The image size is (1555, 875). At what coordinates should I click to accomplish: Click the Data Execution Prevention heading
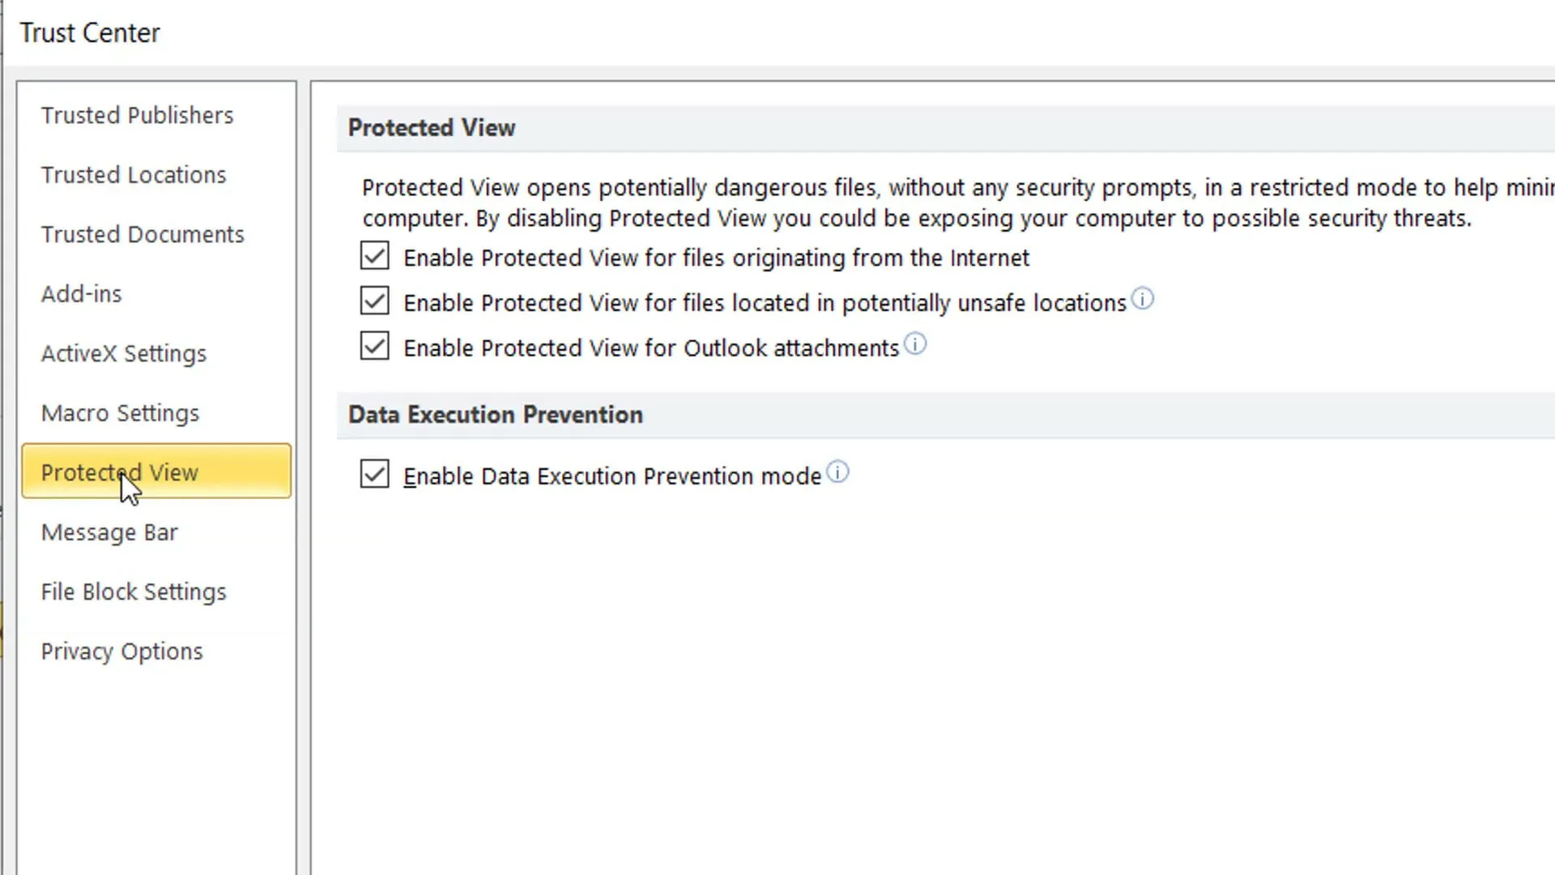click(496, 415)
